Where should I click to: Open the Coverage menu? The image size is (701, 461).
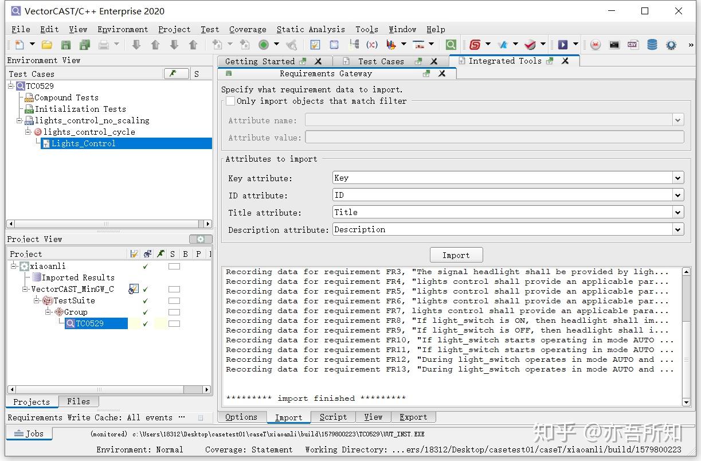[248, 29]
